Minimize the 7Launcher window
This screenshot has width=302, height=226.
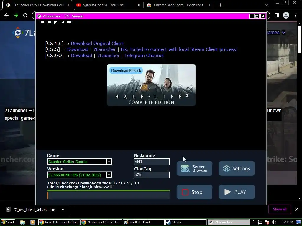click(251, 16)
